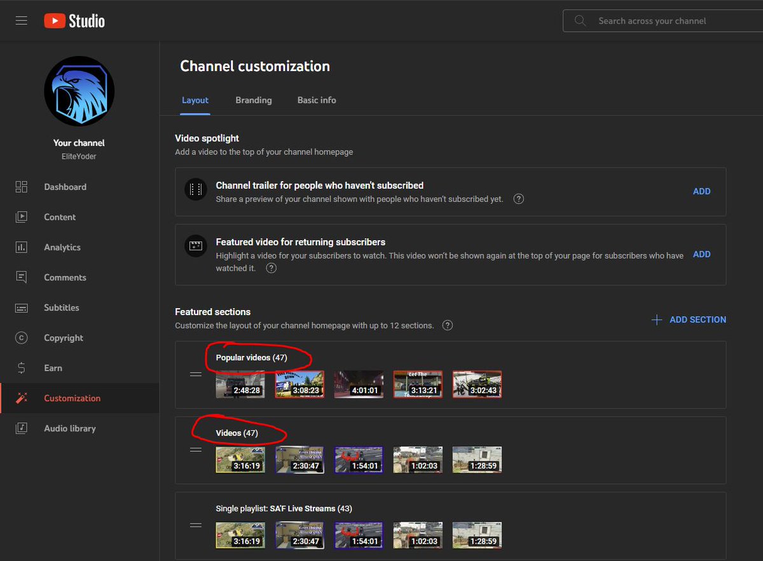This screenshot has width=763, height=561.
Task: Click the Dashboard grid icon
Action: tap(22, 187)
